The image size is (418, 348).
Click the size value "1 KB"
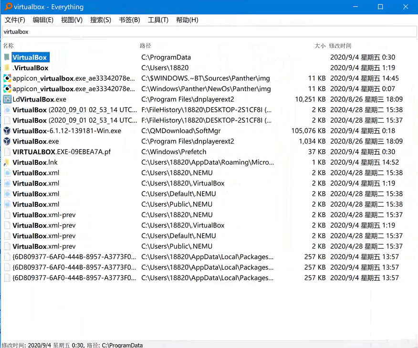coord(319,162)
